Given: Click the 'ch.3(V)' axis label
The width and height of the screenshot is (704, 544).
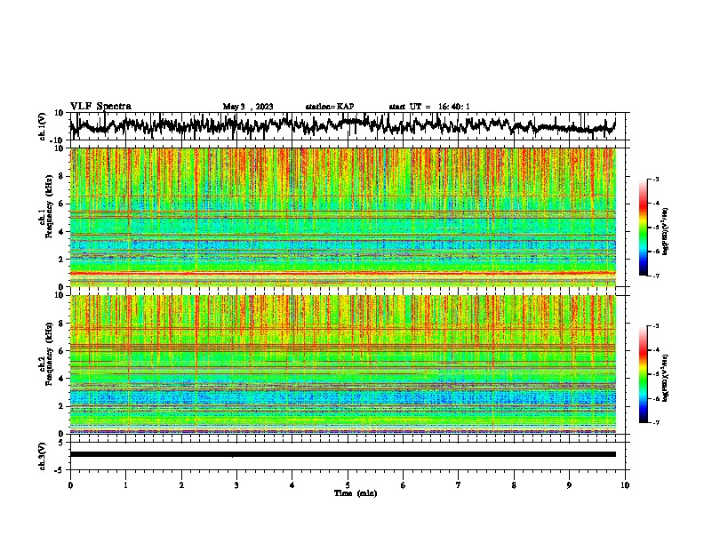Looking at the screenshot, I should click(x=43, y=456).
